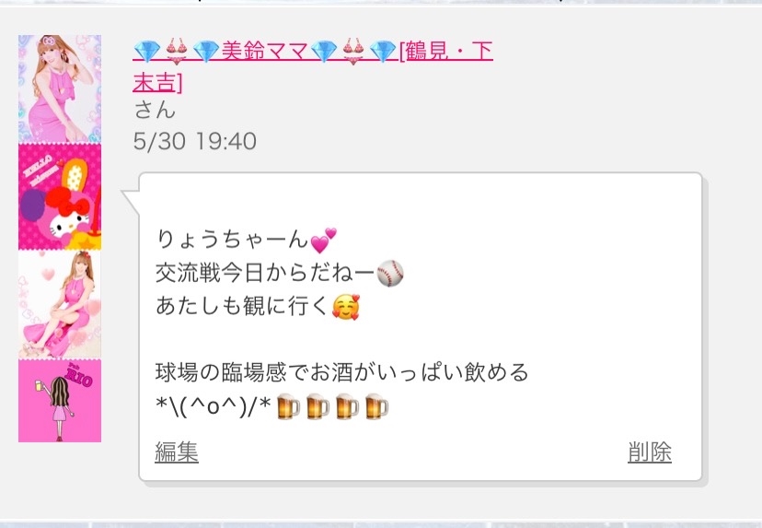
Task: Click the 球場の臨場感 message line
Action: point(341,372)
